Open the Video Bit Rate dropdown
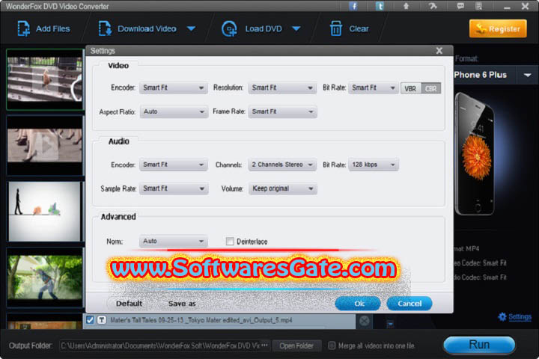Viewport: 539px width, 359px height. 374,88
